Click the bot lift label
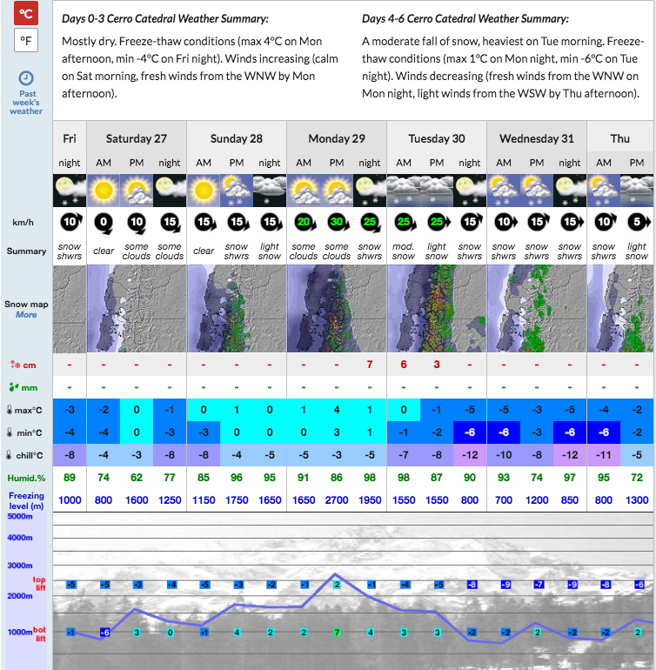This screenshot has width=656, height=670. point(39,634)
